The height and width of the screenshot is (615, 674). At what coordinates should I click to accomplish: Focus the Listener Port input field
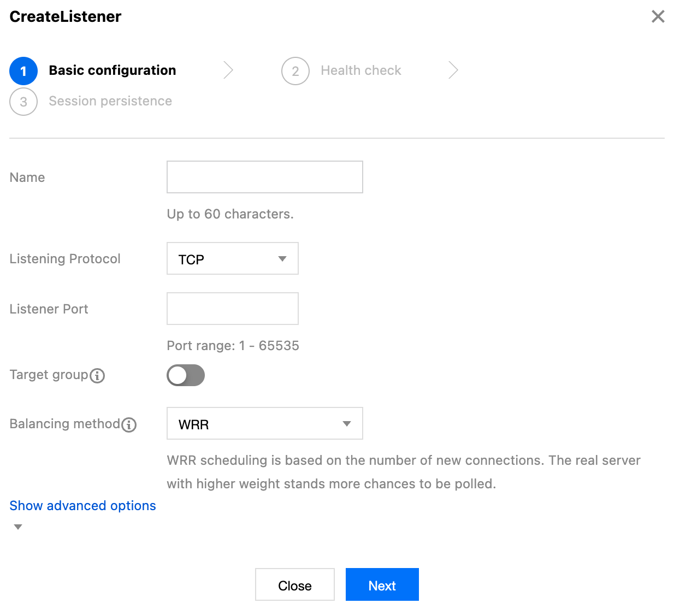click(233, 309)
